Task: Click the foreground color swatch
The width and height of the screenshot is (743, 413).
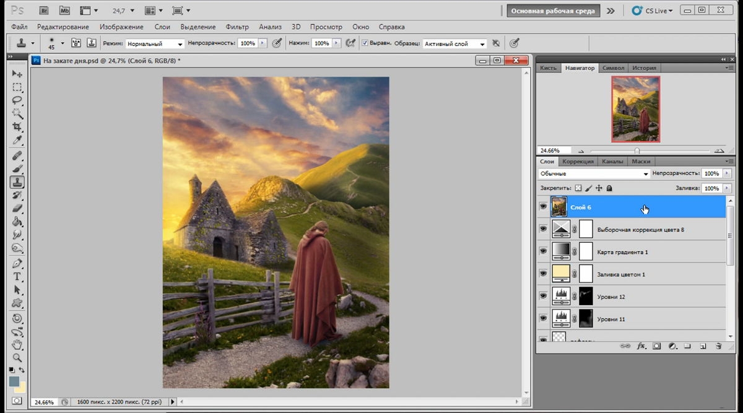Action: [14, 381]
